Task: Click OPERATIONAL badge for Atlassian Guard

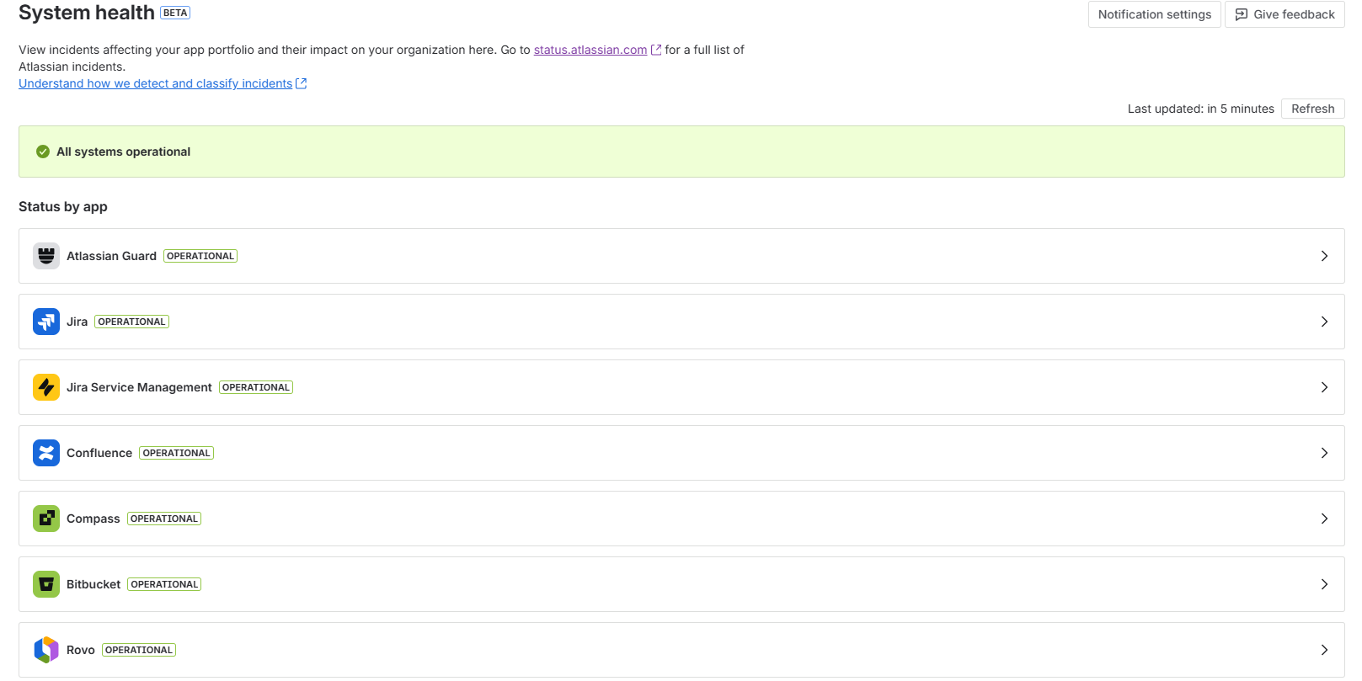Action: (x=200, y=256)
